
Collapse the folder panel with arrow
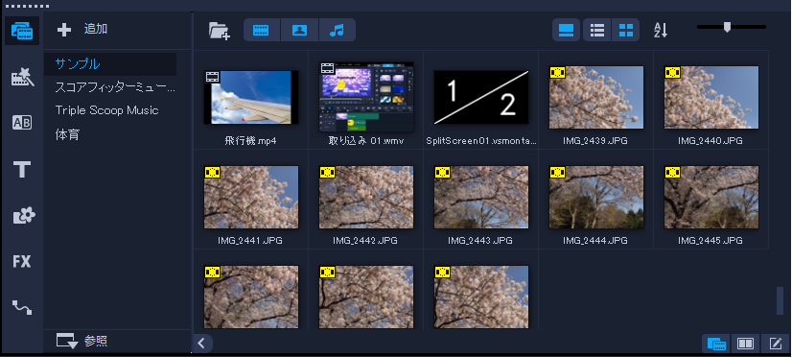click(x=201, y=344)
